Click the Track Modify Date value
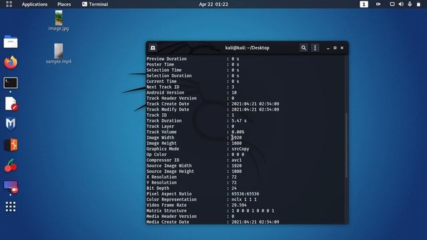 [x=255, y=109]
